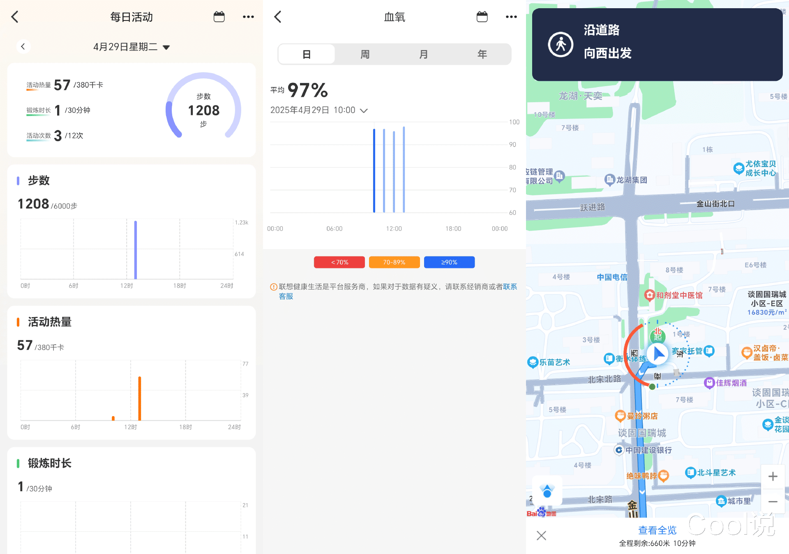Go back from 血氧 screen
The width and height of the screenshot is (789, 554).
tap(278, 17)
